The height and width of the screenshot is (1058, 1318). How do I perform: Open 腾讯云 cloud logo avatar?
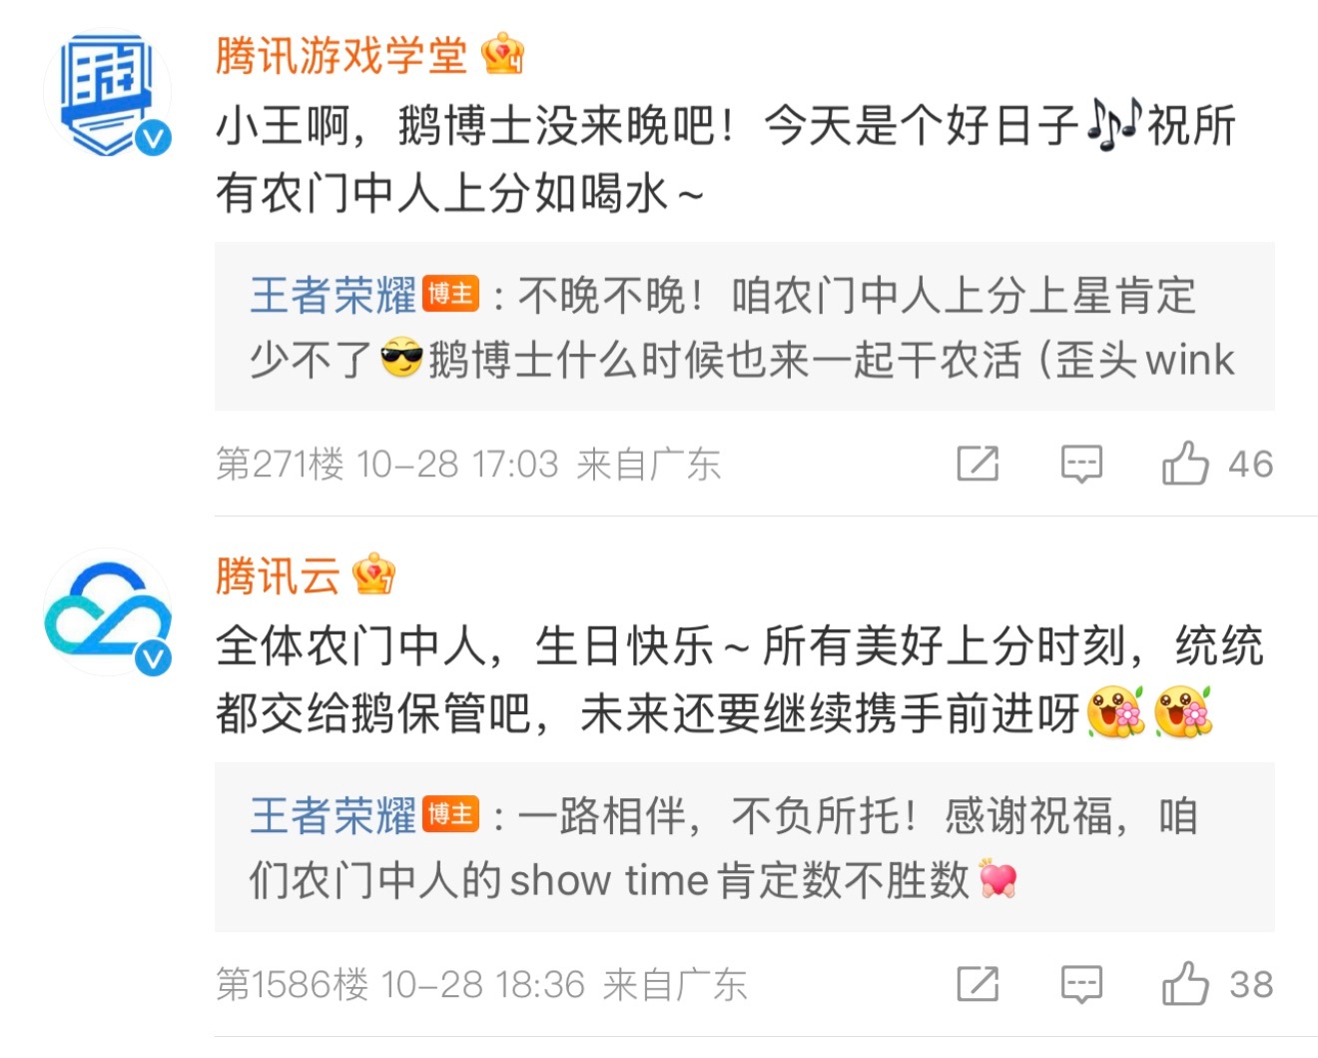(x=108, y=611)
